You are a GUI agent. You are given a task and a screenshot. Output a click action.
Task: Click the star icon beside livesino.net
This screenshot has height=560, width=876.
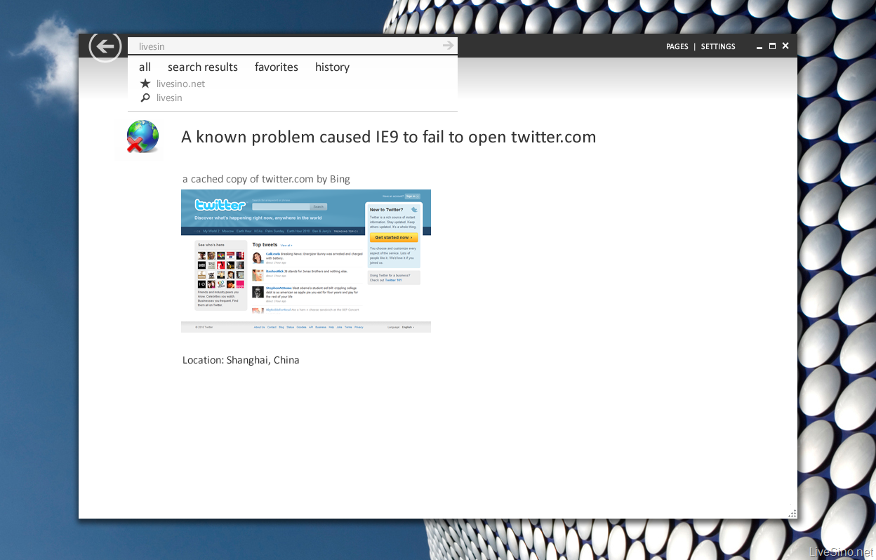(x=145, y=84)
